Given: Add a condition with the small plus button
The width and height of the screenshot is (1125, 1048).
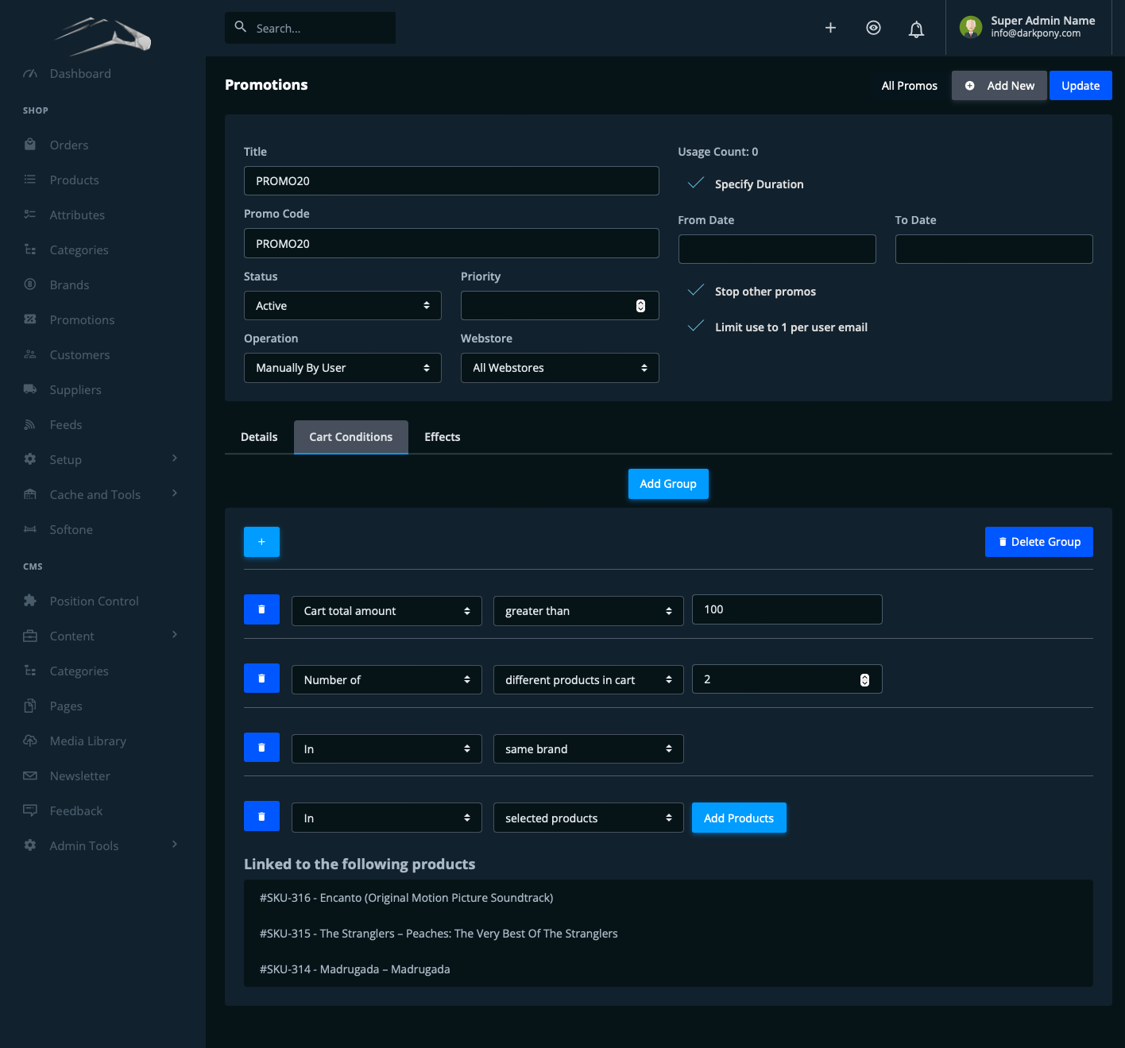Looking at the screenshot, I should pyautogui.click(x=261, y=542).
